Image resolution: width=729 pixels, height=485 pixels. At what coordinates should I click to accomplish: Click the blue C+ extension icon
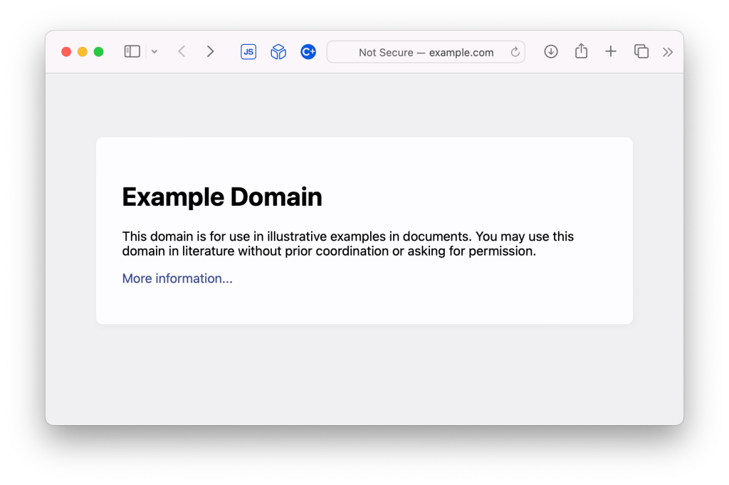coord(308,51)
